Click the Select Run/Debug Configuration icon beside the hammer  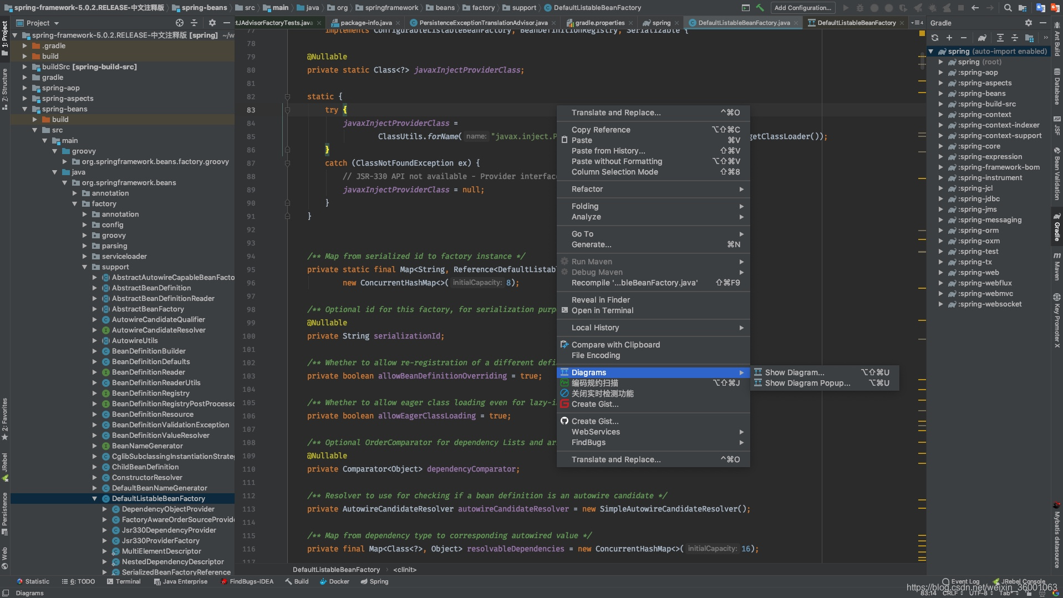point(746,8)
